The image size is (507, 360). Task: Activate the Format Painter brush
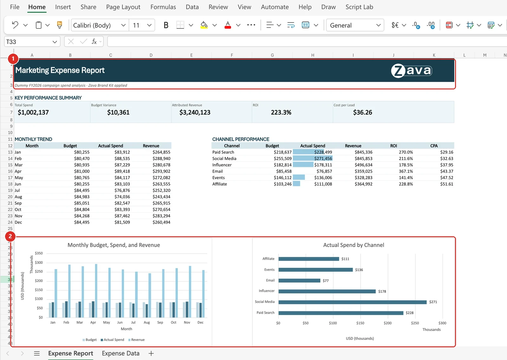pos(59,25)
